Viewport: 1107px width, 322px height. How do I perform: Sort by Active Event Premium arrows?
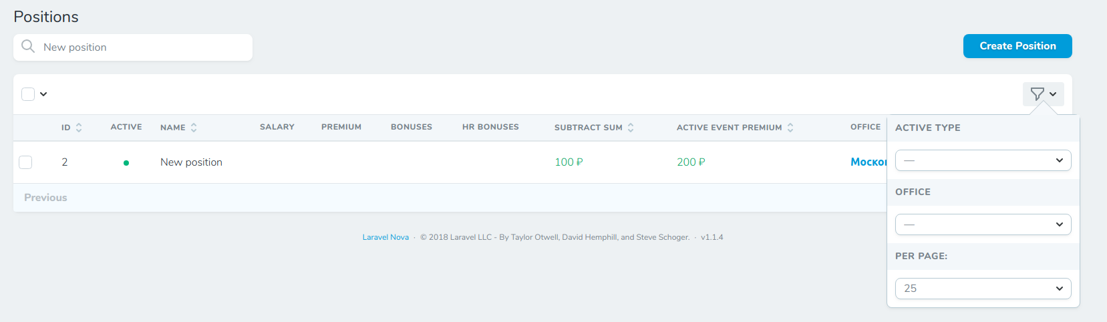coord(790,128)
